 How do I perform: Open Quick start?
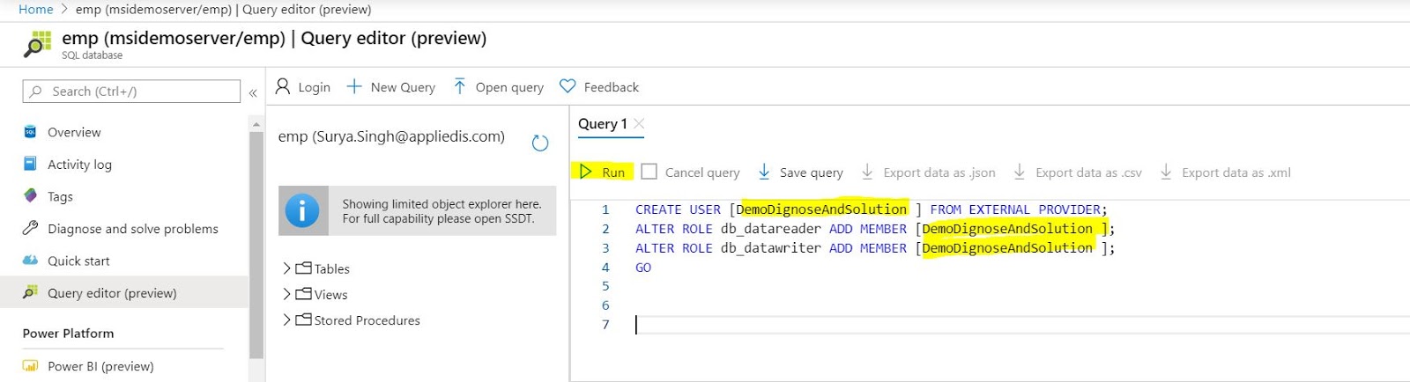[78, 261]
